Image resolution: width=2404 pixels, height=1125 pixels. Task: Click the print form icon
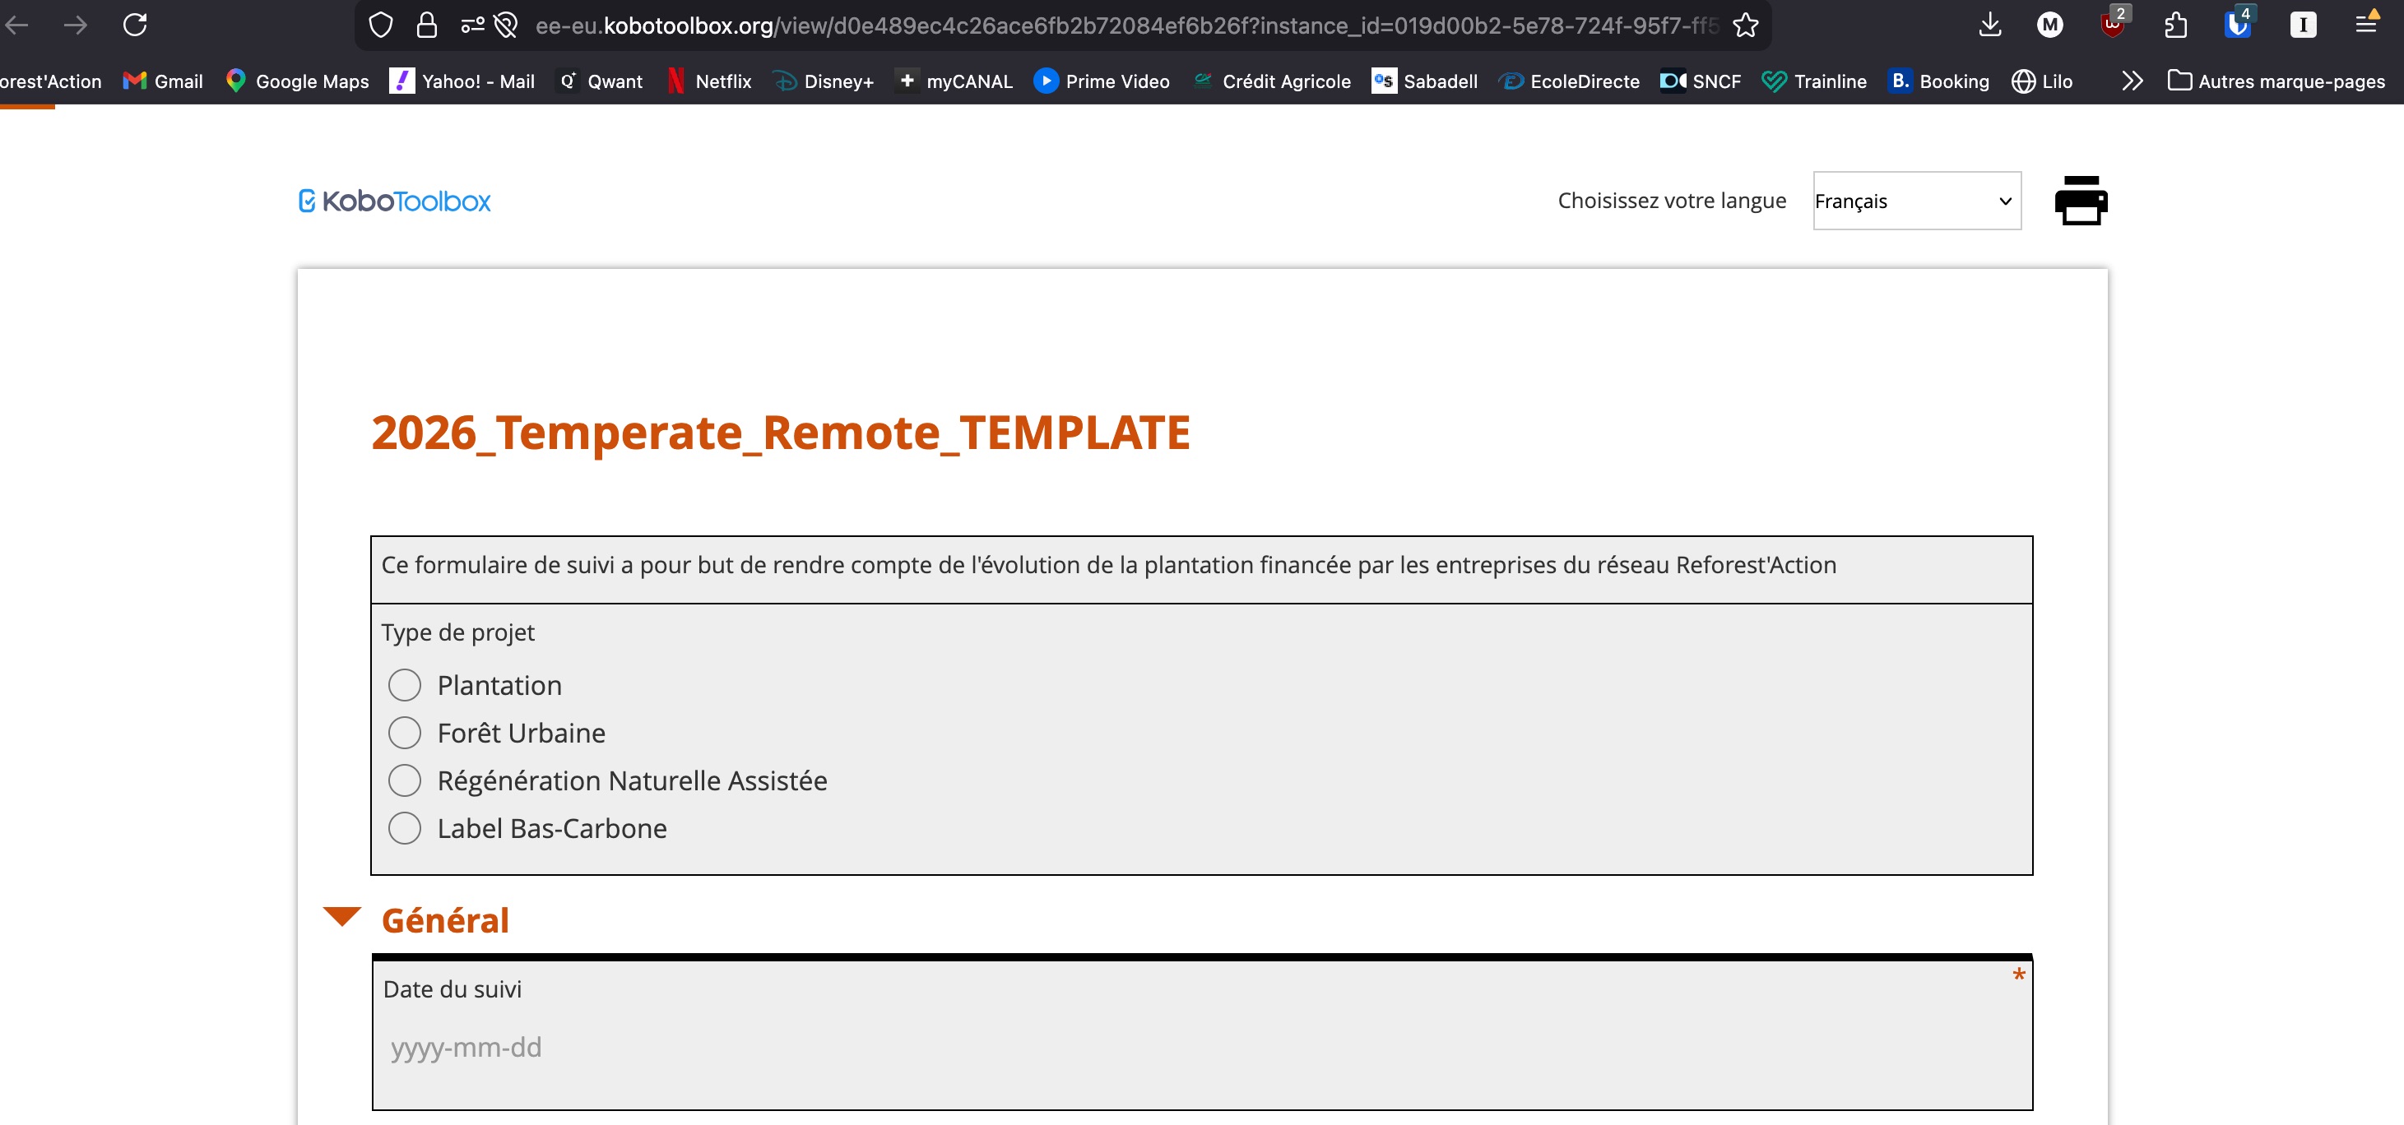(2080, 201)
